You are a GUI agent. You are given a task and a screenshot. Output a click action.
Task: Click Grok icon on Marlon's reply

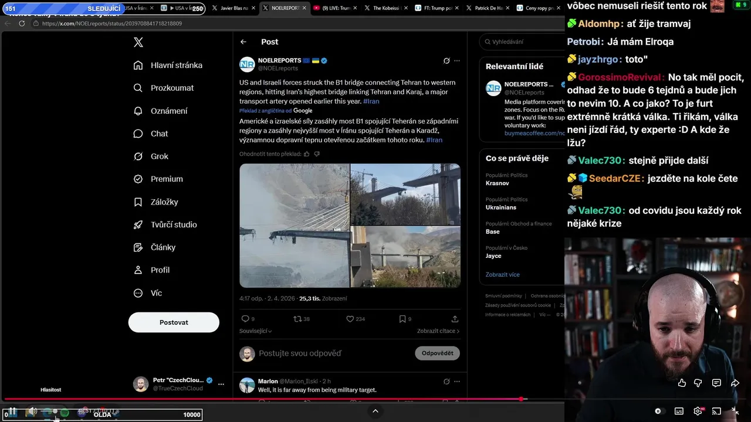point(446,382)
